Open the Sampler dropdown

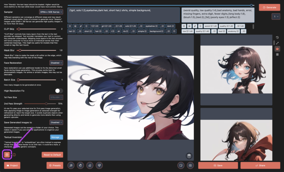(51, 12)
